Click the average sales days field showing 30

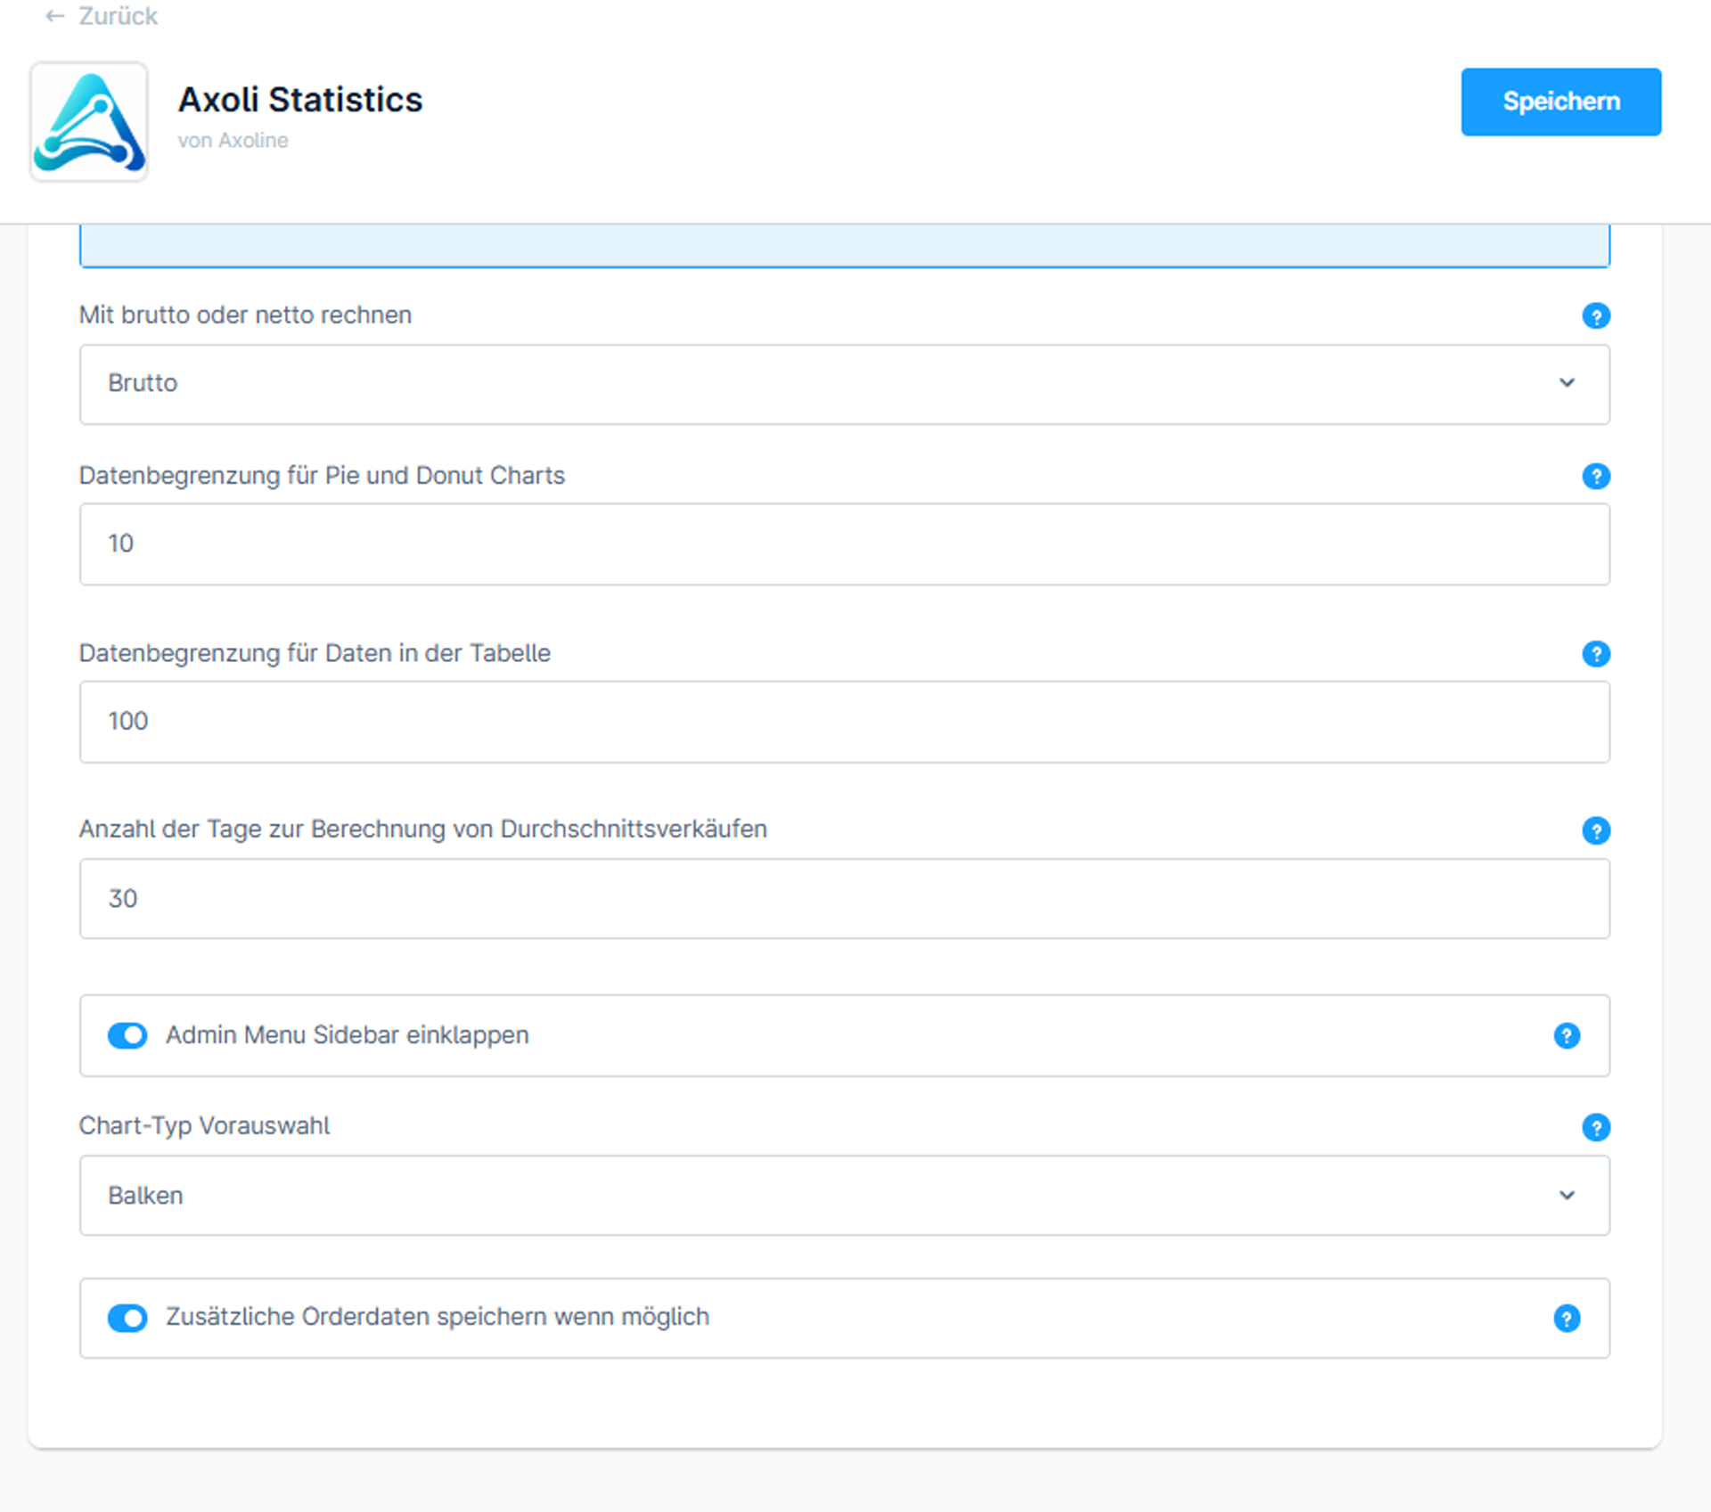pyautogui.click(x=844, y=898)
